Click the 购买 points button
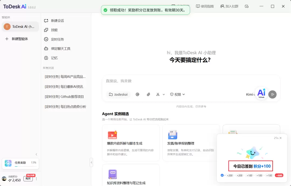The height and width of the screenshot is (186, 291). (x=28, y=178)
